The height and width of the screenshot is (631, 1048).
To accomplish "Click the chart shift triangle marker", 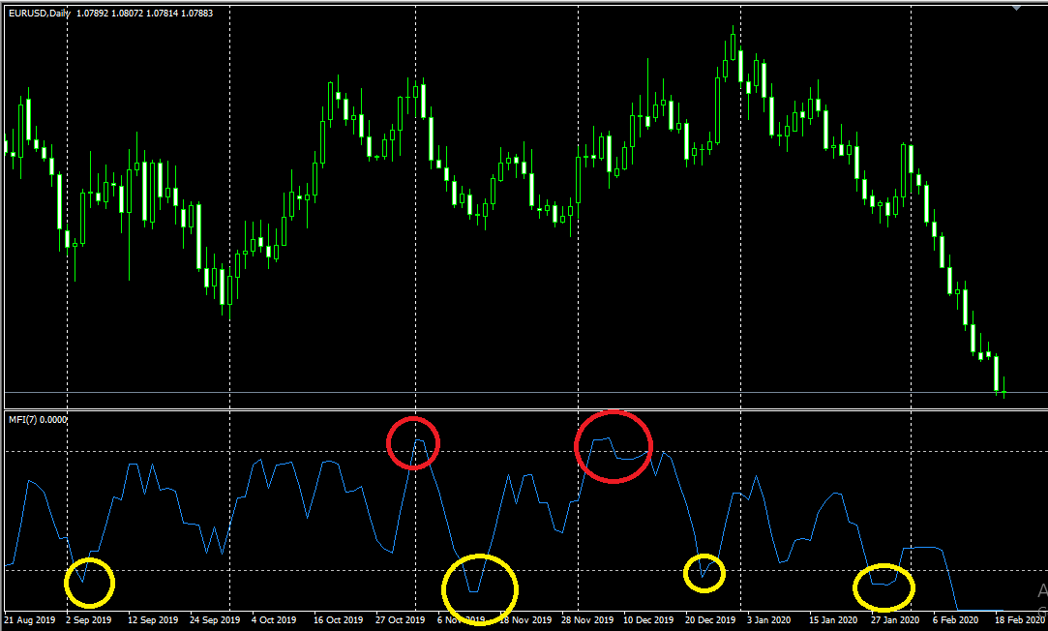I will click(x=1017, y=8).
